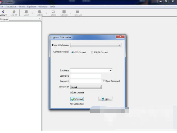Click the Load toolbar icon
The width and height of the screenshot is (177, 133).
[26, 12]
